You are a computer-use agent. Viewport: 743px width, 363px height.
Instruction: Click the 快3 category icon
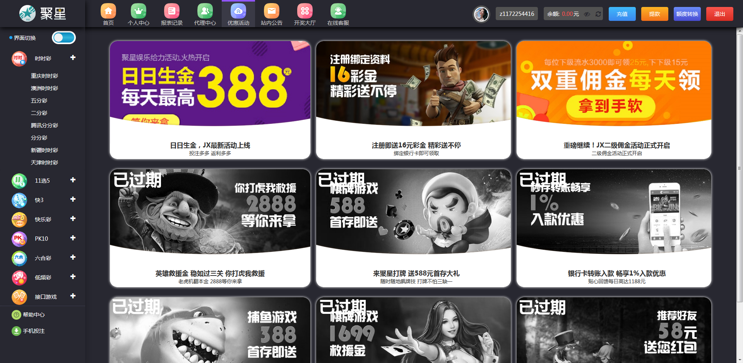point(19,200)
